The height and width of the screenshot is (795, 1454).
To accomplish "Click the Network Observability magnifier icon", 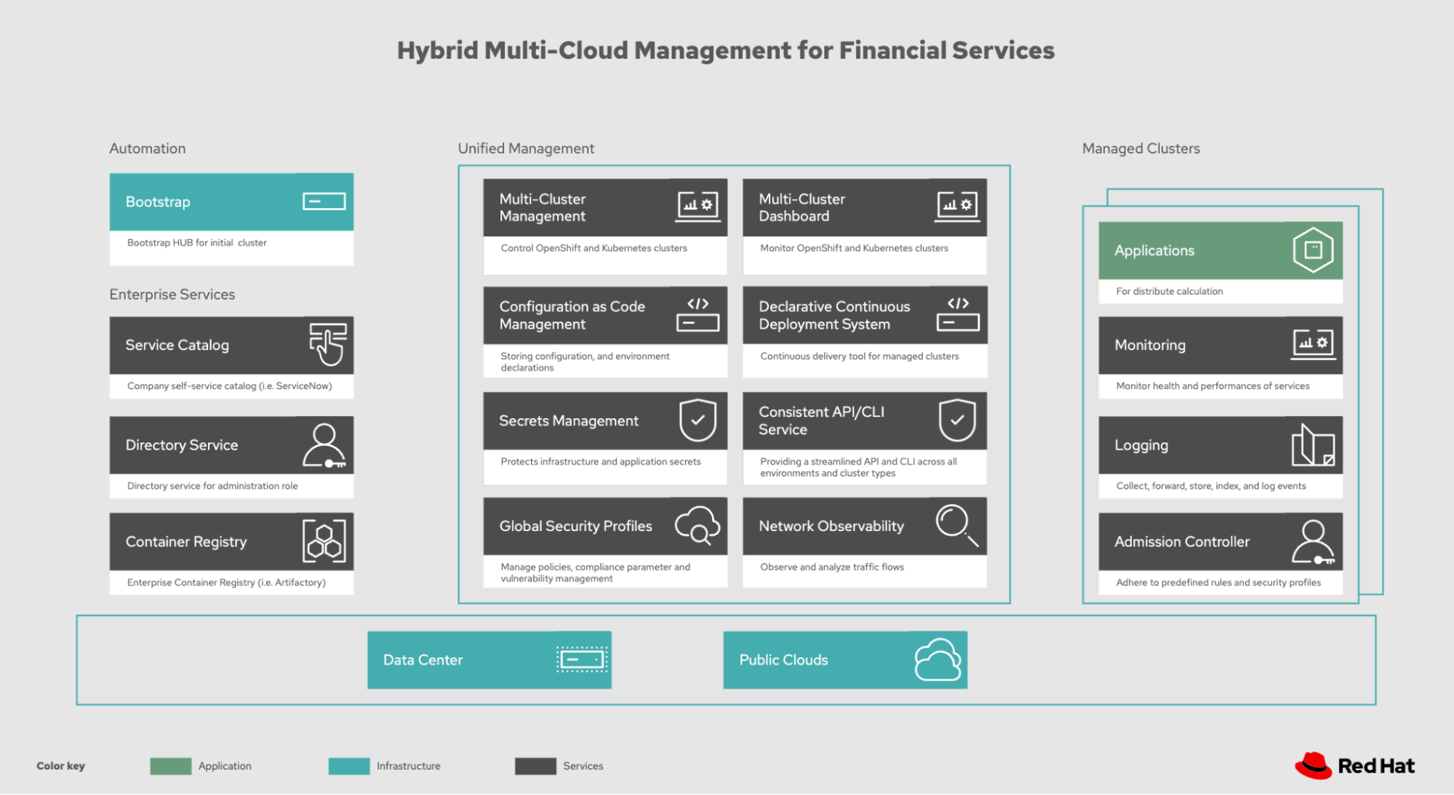I will click(x=957, y=525).
